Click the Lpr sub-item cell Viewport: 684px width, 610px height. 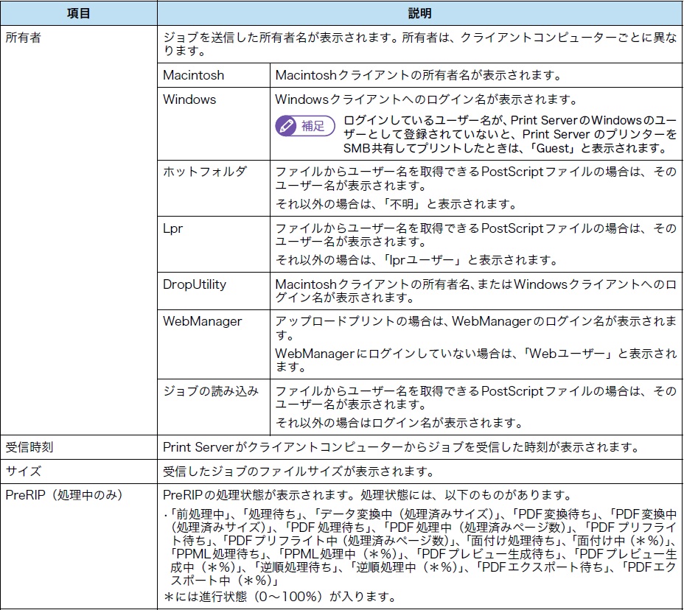[172, 228]
